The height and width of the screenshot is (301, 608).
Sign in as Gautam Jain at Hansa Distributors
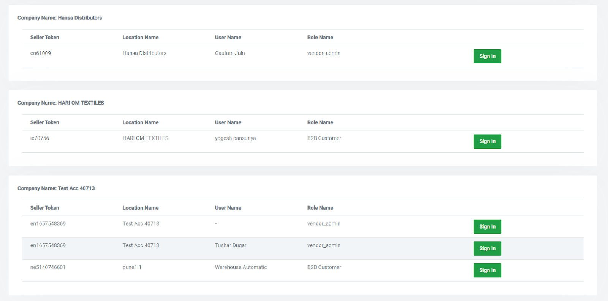[487, 56]
